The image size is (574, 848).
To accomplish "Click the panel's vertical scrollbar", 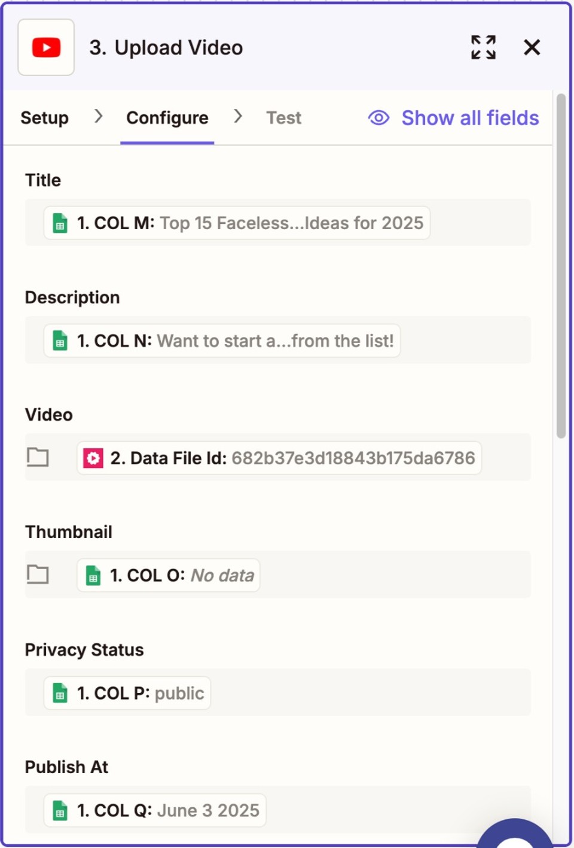I will pos(561,266).
